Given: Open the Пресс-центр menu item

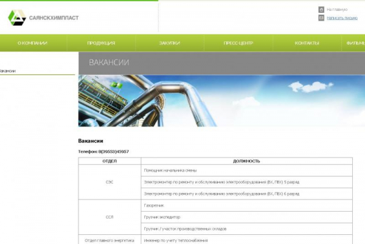Looking at the screenshot, I should (x=238, y=43).
